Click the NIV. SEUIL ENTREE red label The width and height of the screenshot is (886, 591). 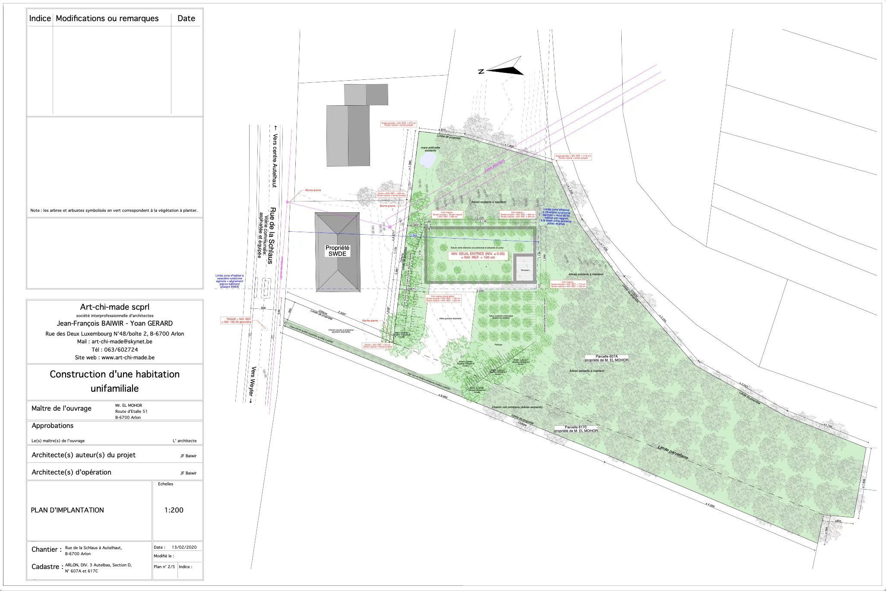478,255
